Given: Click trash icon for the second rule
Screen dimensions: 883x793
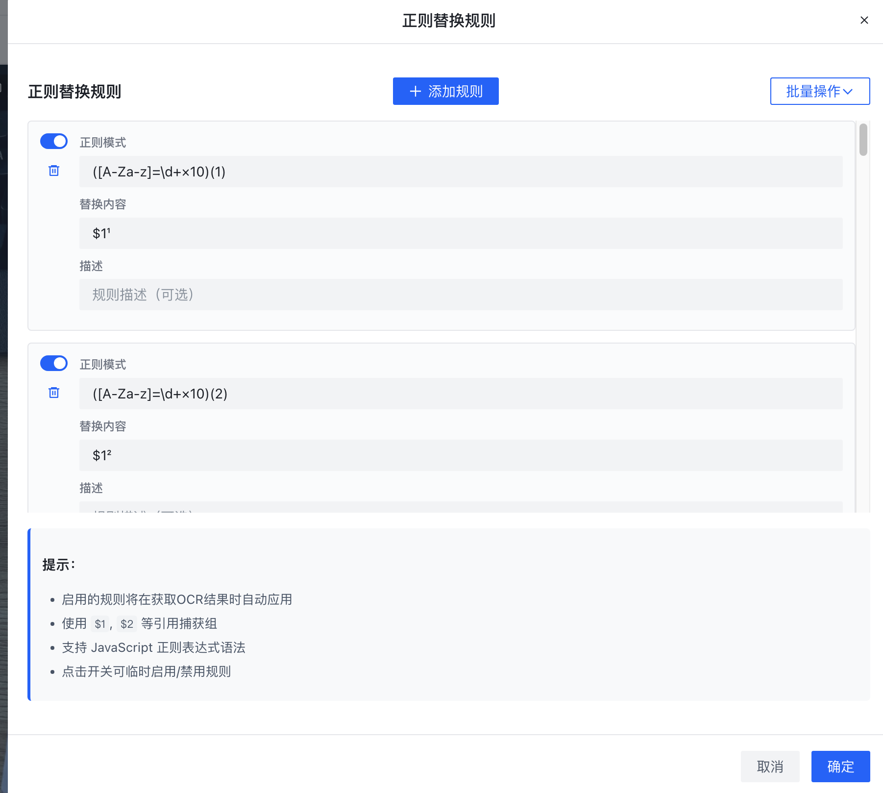Looking at the screenshot, I should [54, 393].
